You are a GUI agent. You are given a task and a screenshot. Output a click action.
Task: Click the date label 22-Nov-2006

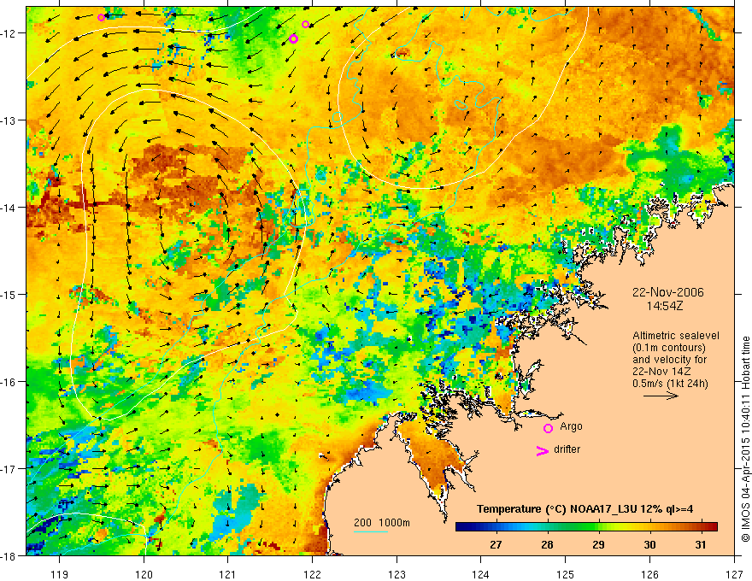coord(668,292)
